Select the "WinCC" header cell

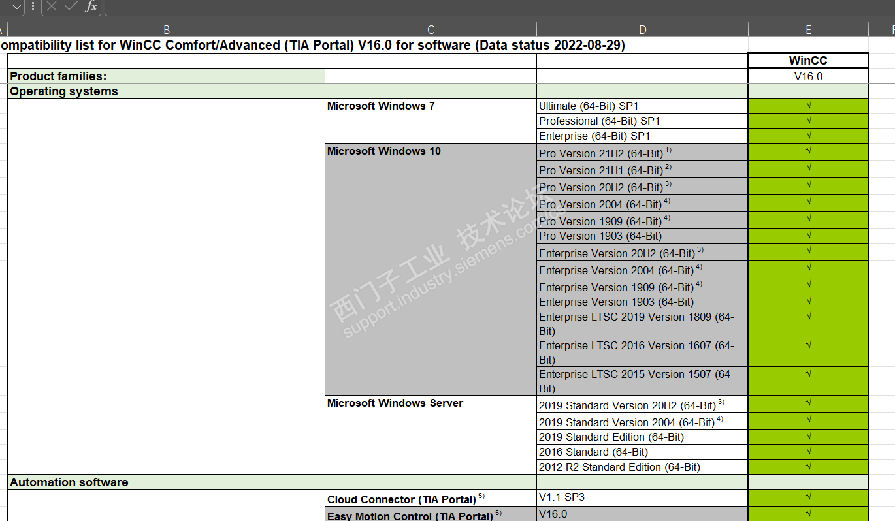point(808,61)
